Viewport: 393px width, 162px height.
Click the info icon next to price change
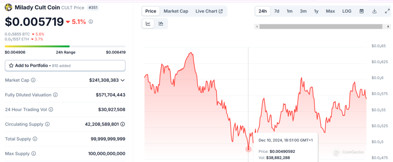(91, 22)
